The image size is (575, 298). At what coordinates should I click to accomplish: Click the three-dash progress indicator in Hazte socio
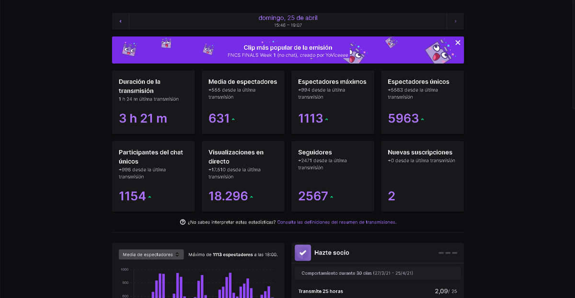pyautogui.click(x=448, y=253)
